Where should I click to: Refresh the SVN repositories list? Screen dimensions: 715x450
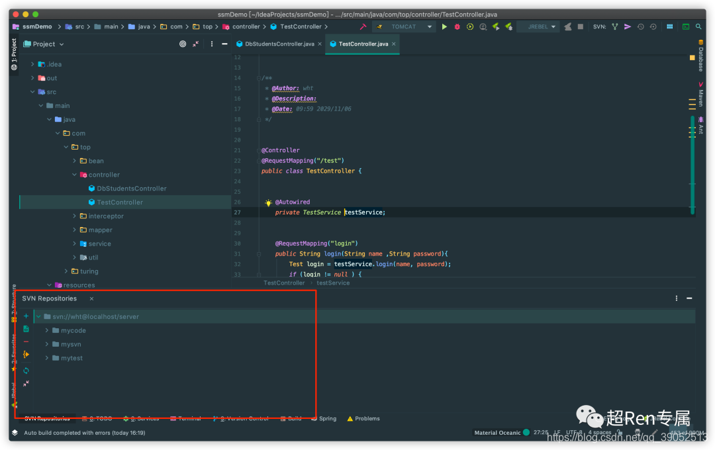click(x=26, y=371)
